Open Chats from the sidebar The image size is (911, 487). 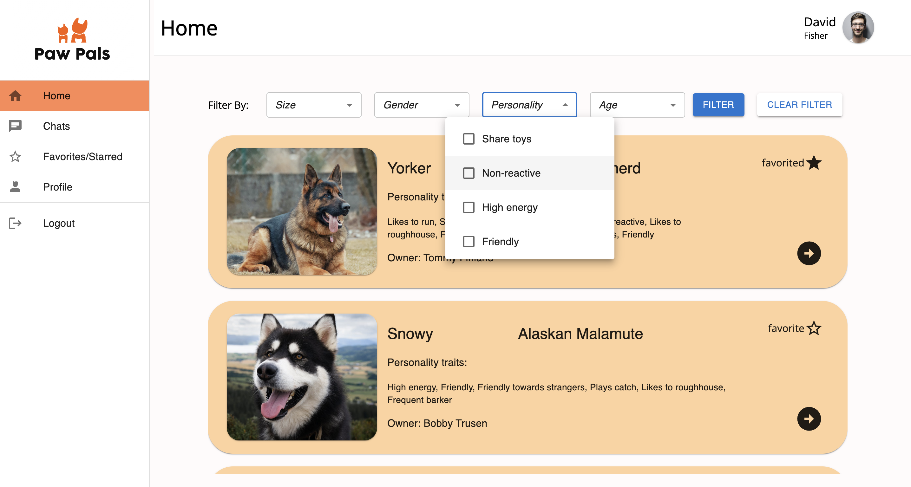(74, 126)
